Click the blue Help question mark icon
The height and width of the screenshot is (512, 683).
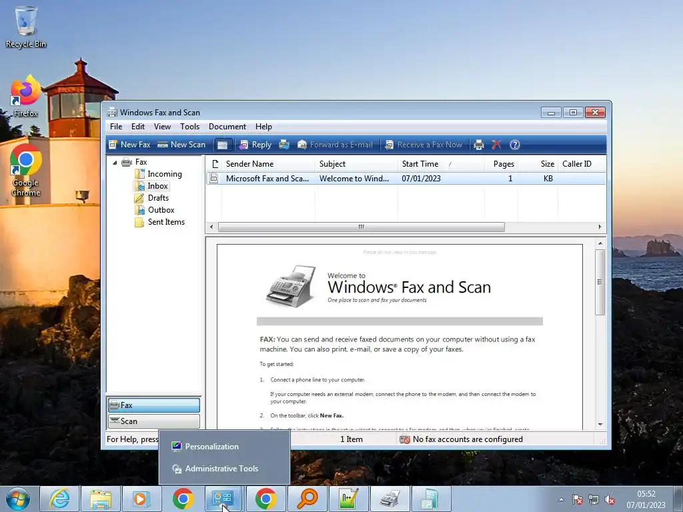point(514,145)
